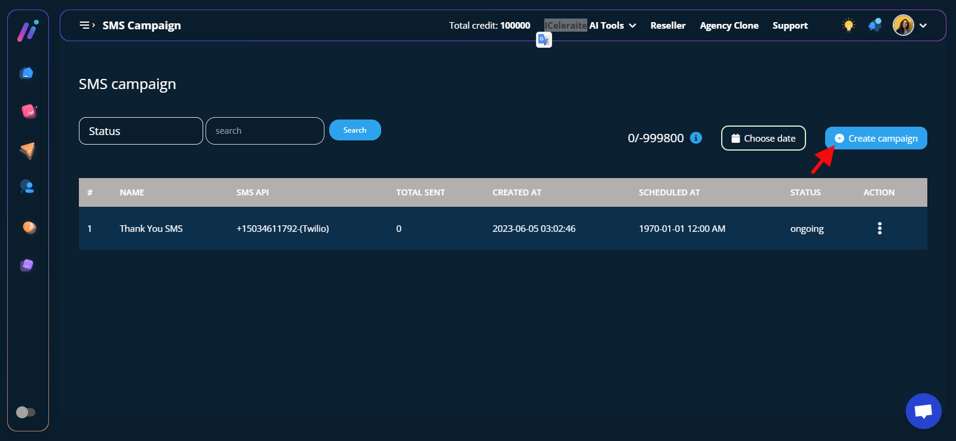The image size is (956, 441).
Task: Collapse sidebar using the hamburger menu toggle
Action: coord(87,25)
